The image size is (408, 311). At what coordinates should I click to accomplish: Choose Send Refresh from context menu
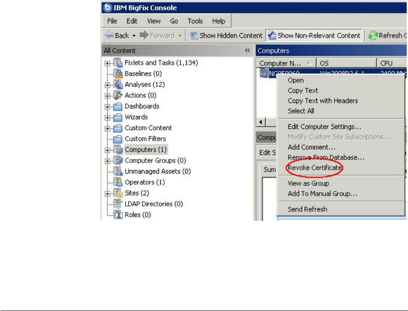tap(341, 209)
